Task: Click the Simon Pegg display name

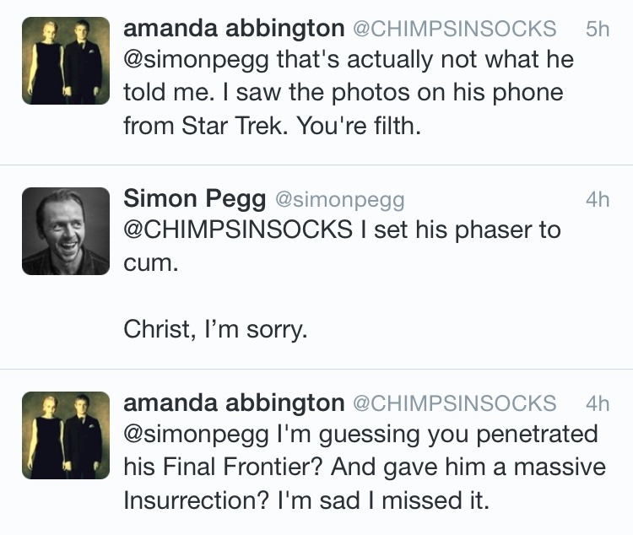Action: [194, 199]
